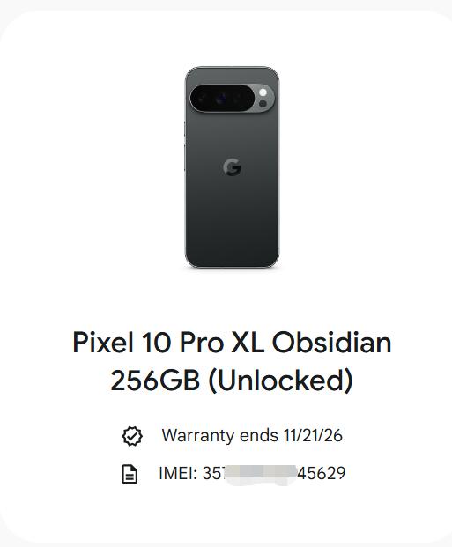
Task: Select the warranty date 11/21/26
Action: [x=313, y=435]
